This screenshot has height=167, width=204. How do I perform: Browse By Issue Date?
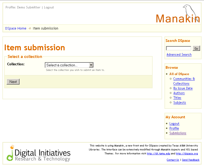click(183, 88)
